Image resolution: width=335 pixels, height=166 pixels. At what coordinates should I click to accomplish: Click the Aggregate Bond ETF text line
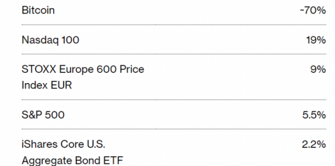pos(72,160)
